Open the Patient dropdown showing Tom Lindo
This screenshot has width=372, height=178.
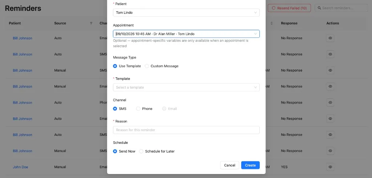[186, 13]
